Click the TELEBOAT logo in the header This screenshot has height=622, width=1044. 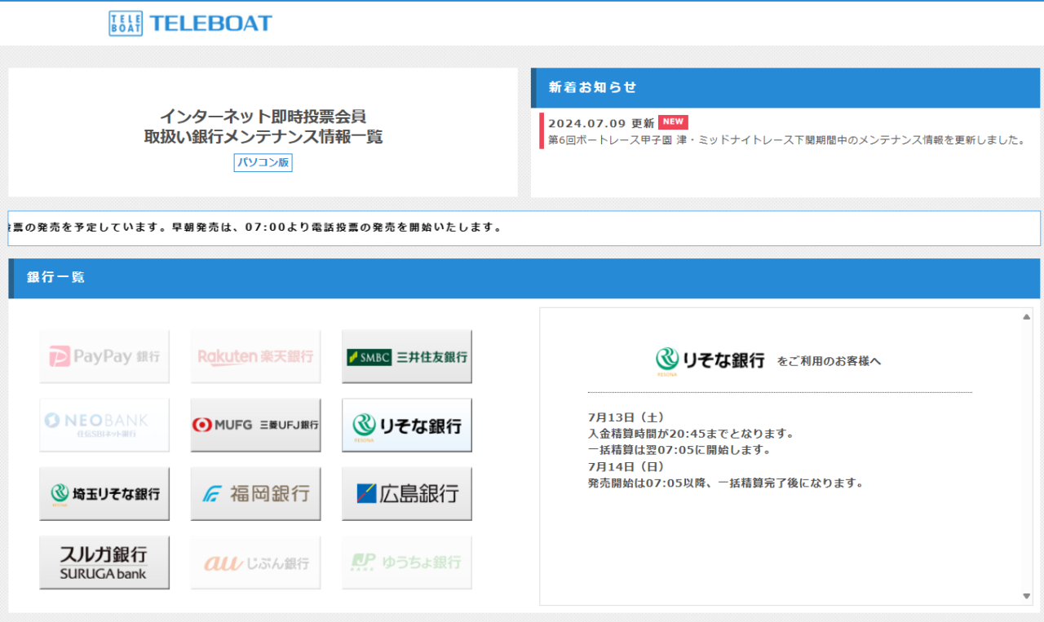point(190,23)
